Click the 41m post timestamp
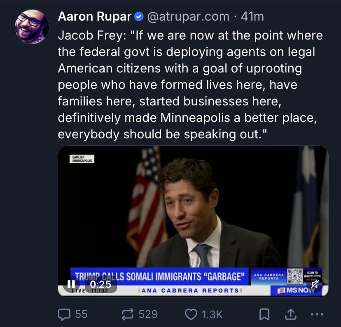 [x=252, y=16]
